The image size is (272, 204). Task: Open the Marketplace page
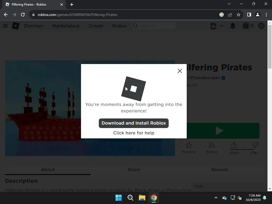66,26
